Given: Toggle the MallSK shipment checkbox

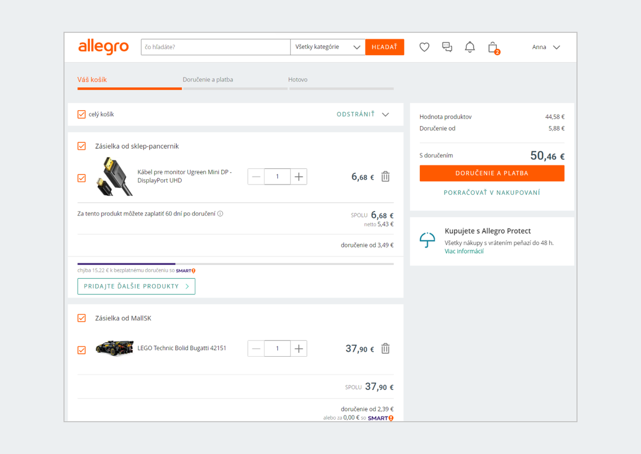Looking at the screenshot, I should (x=82, y=318).
